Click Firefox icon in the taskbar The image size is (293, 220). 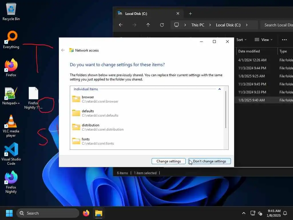pyautogui.click(x=86, y=213)
